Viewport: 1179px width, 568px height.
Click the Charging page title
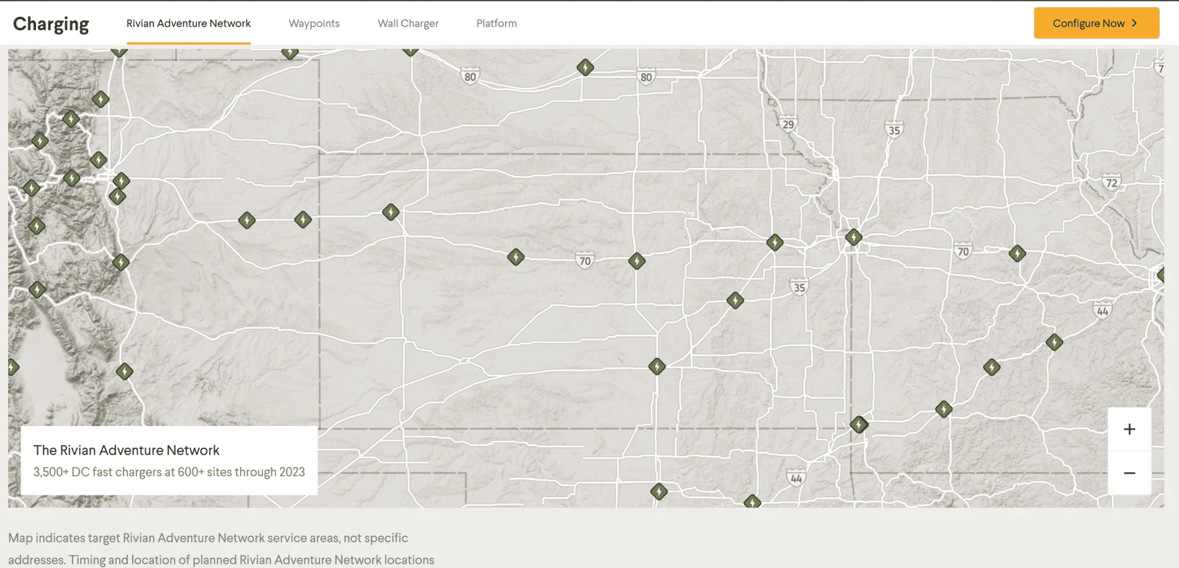coord(51,24)
